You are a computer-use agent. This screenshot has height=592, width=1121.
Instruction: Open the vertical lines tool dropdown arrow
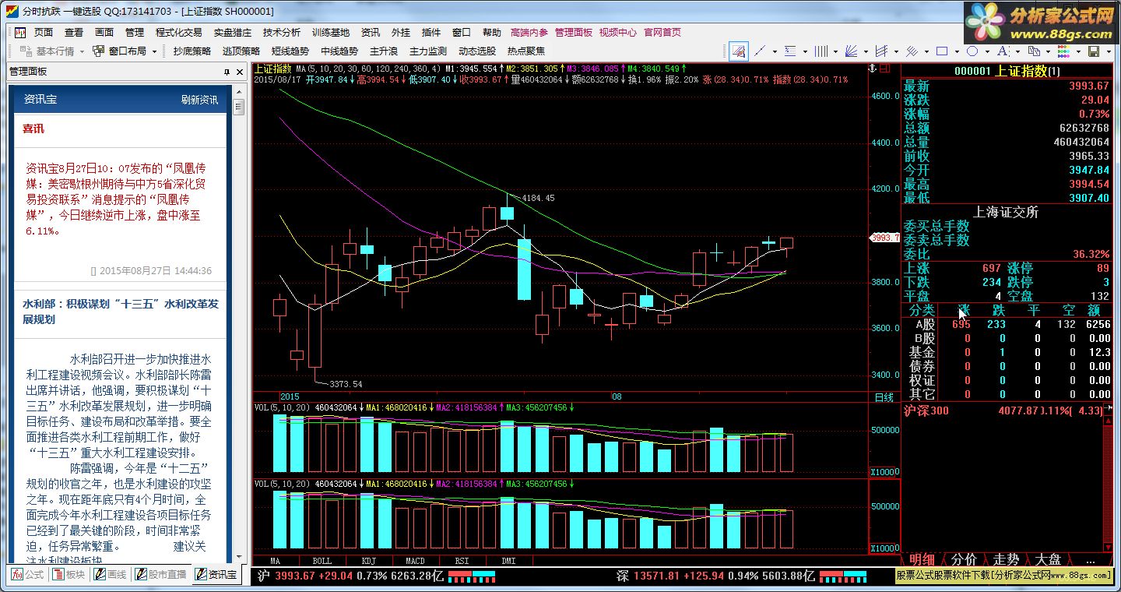(x=835, y=51)
